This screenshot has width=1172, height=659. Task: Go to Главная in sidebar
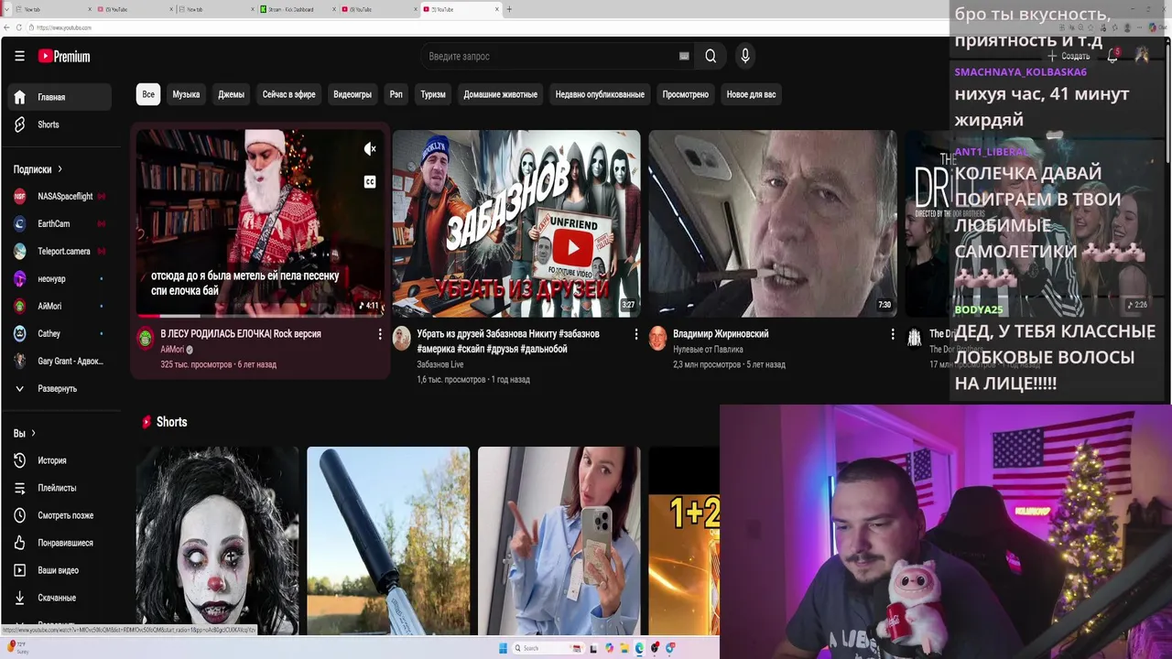pyautogui.click(x=61, y=97)
